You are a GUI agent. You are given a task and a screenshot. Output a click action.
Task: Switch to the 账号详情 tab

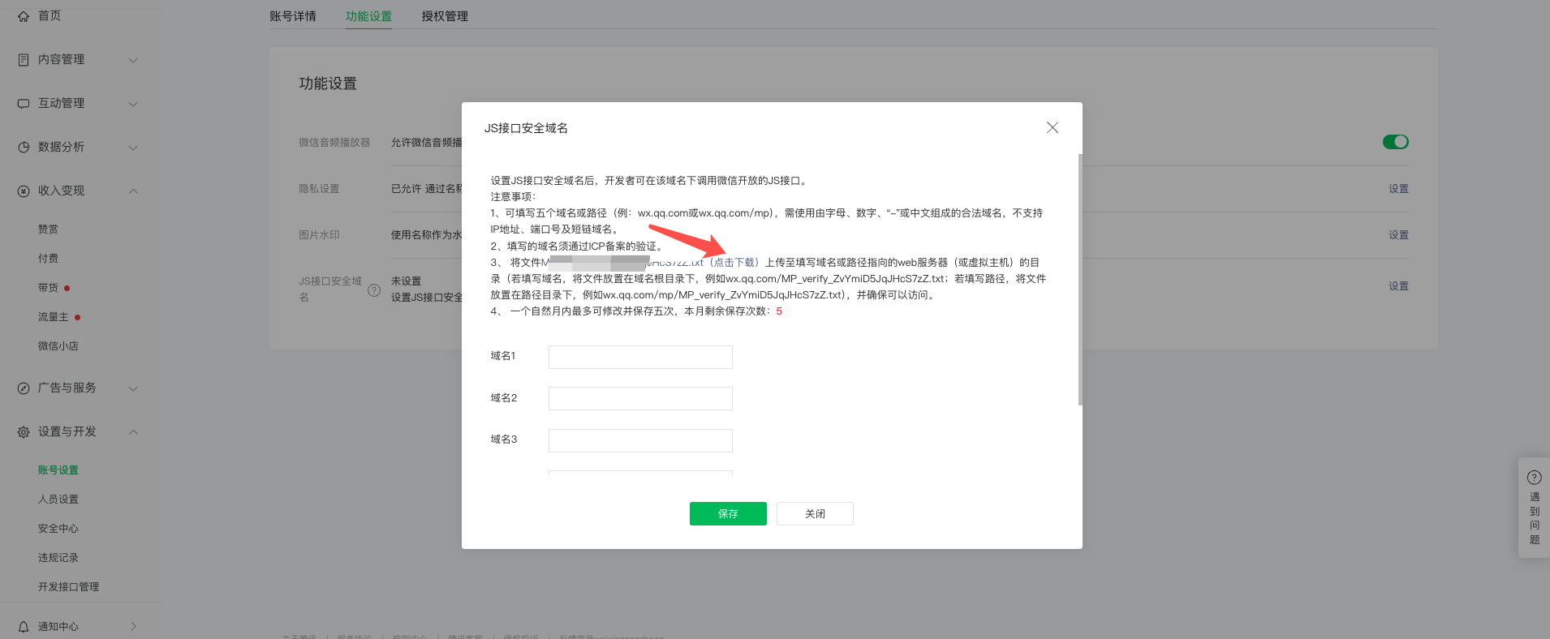293,16
